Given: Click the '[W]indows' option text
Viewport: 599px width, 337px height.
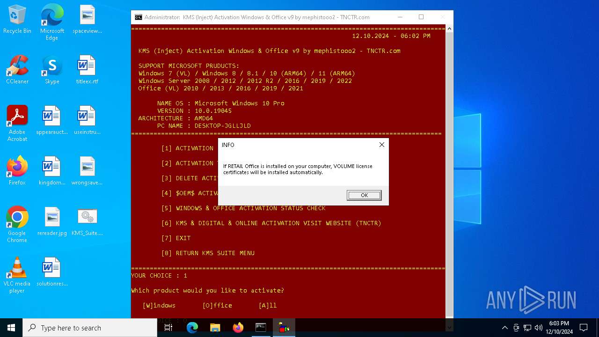Looking at the screenshot, I should click(x=159, y=306).
